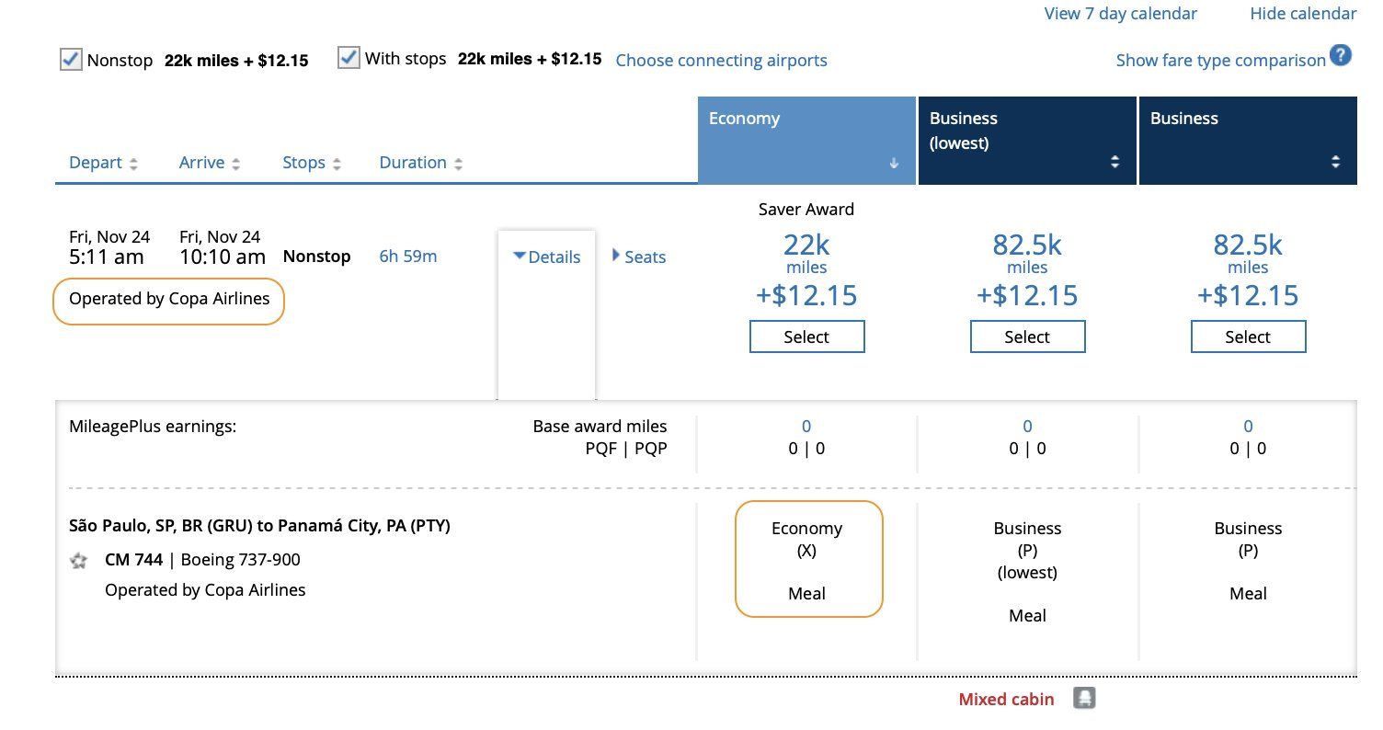Sort flights by Stops column

point(312,163)
